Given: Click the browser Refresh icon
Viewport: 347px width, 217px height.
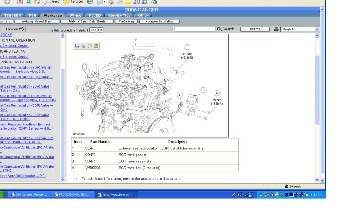Looking at the screenshot, I should click(29, 2).
